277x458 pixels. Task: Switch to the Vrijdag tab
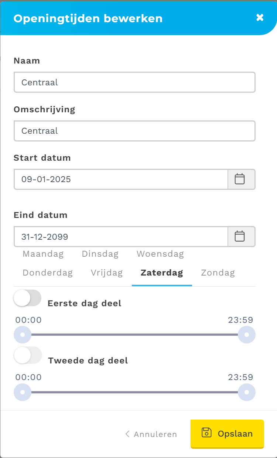[107, 273]
